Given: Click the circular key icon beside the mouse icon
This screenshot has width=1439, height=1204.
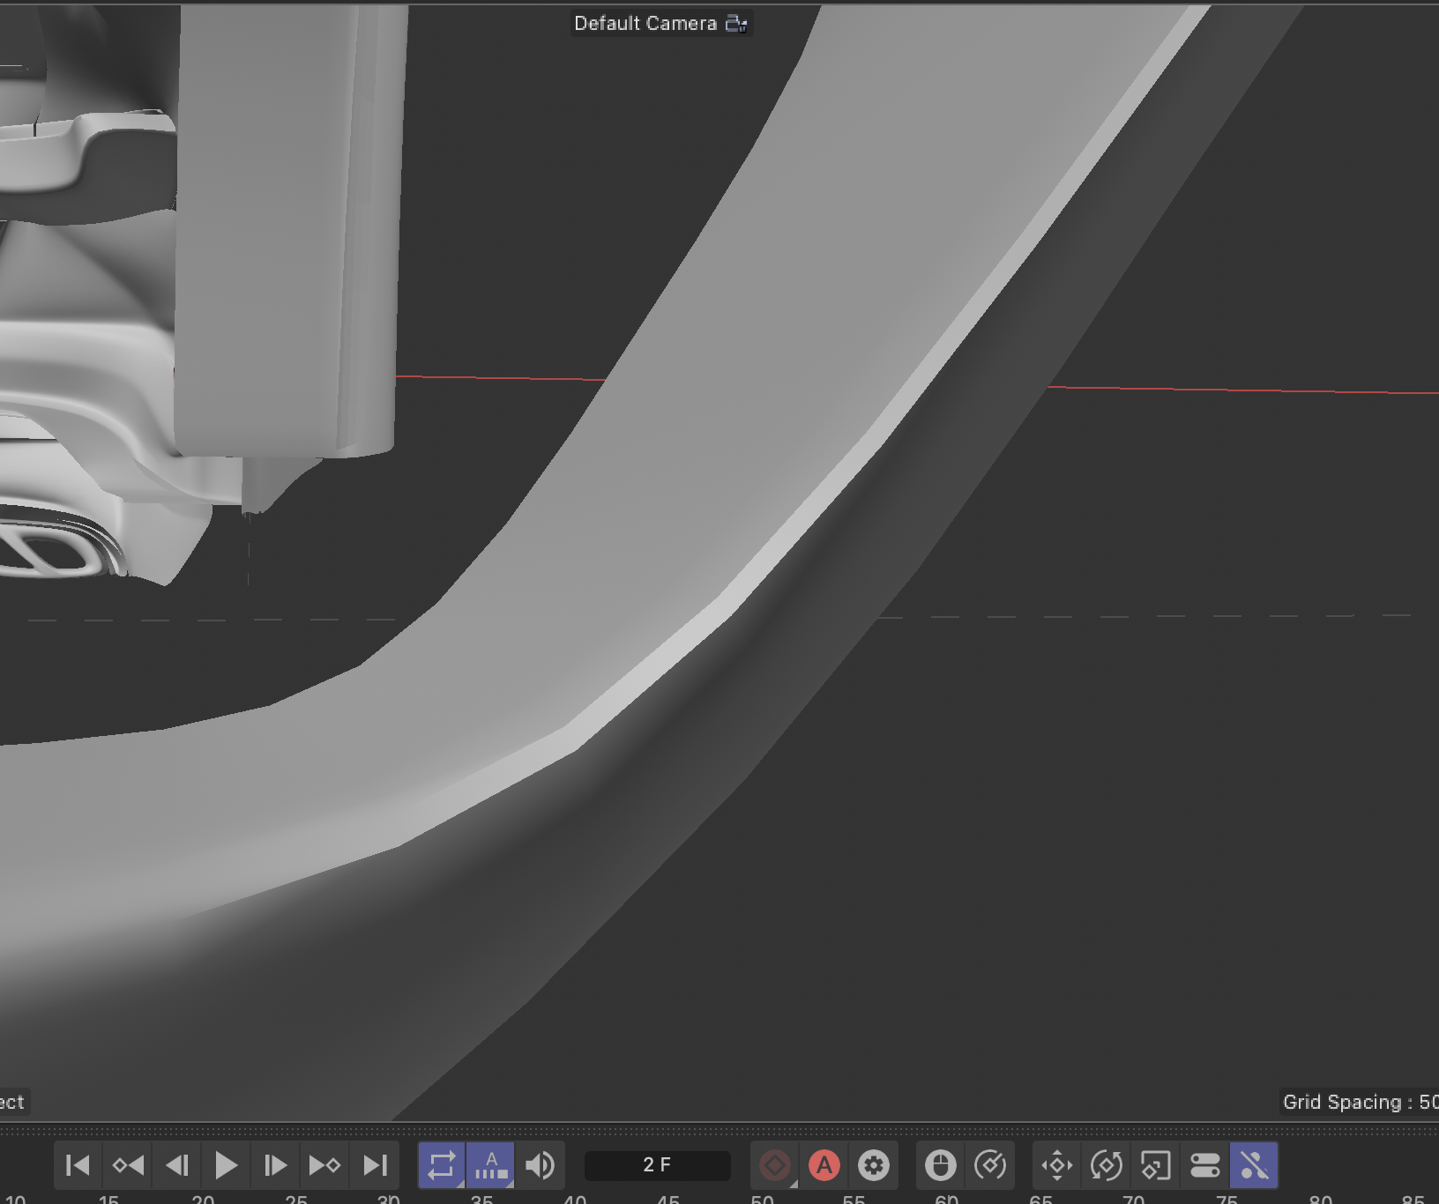Looking at the screenshot, I should pos(990,1165).
